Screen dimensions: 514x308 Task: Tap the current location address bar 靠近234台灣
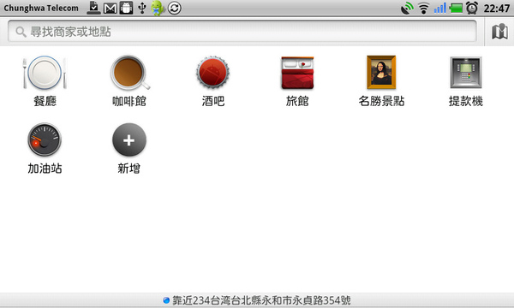[x=257, y=300]
